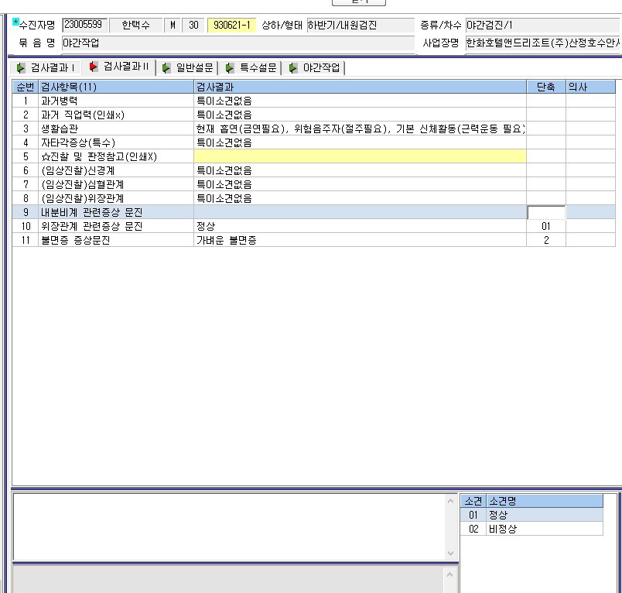Select row 11 불면증 증상문진

point(313,240)
